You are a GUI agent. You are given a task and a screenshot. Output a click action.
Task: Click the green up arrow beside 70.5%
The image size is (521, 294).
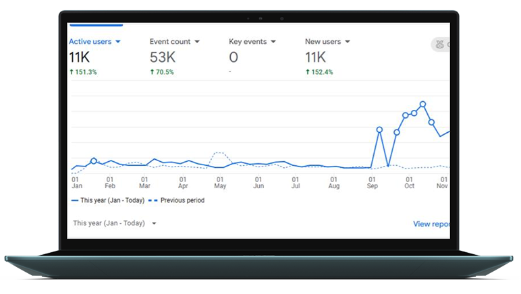(152, 72)
